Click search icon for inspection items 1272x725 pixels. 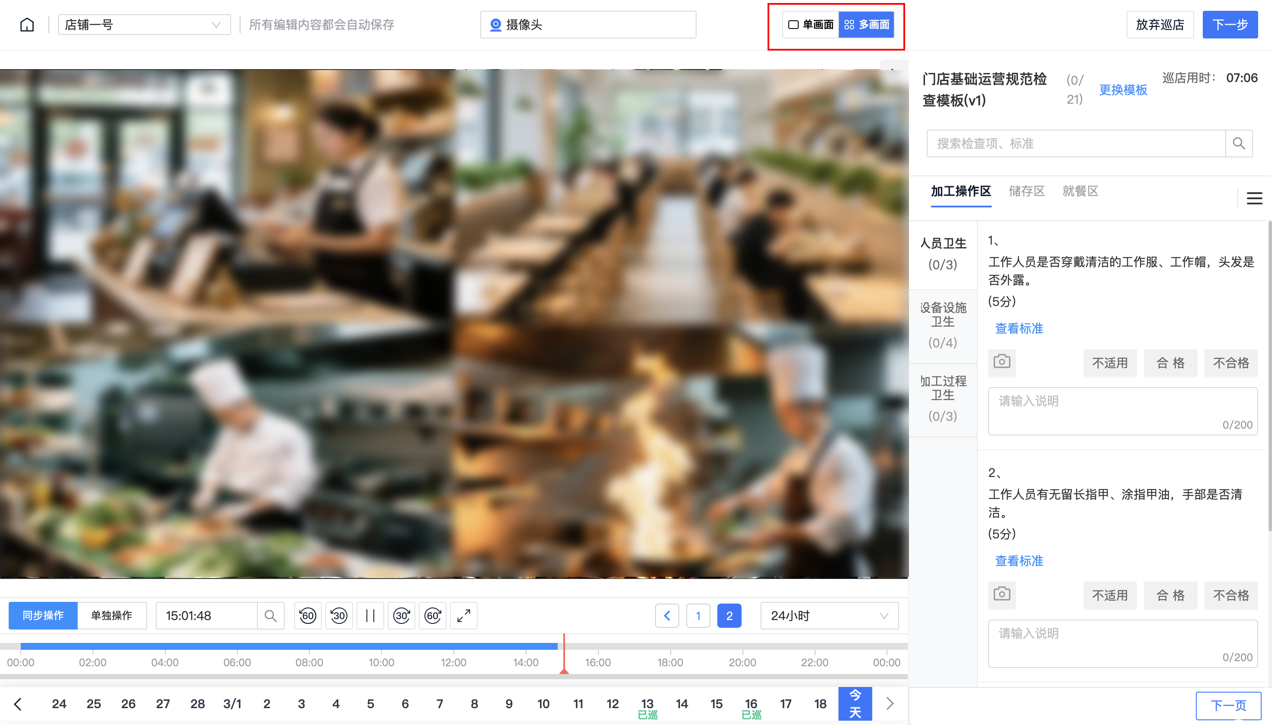[1239, 143]
